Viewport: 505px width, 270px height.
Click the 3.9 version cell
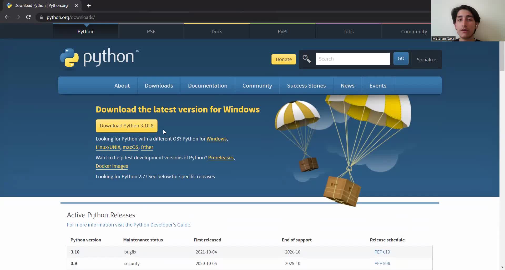tap(74, 263)
